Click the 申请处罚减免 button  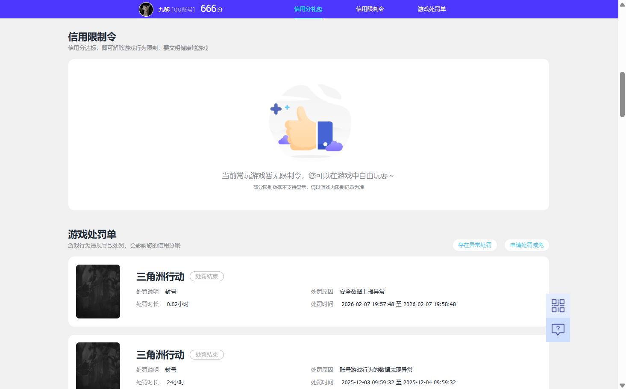click(527, 245)
